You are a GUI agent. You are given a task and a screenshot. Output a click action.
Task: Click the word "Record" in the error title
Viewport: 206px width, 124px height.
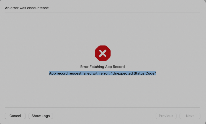click(x=119, y=67)
